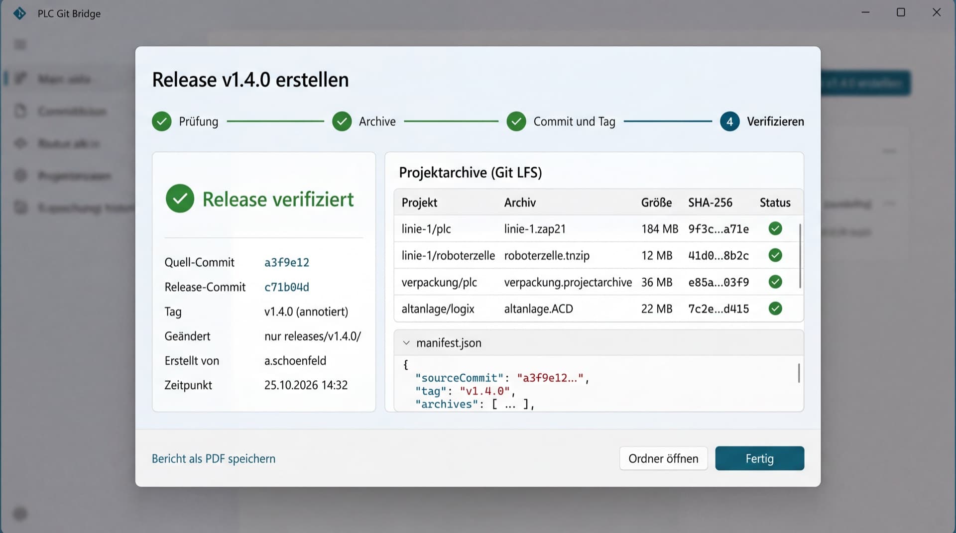The width and height of the screenshot is (956, 533).
Task: Click the 36 MB size cell
Action: (657, 282)
